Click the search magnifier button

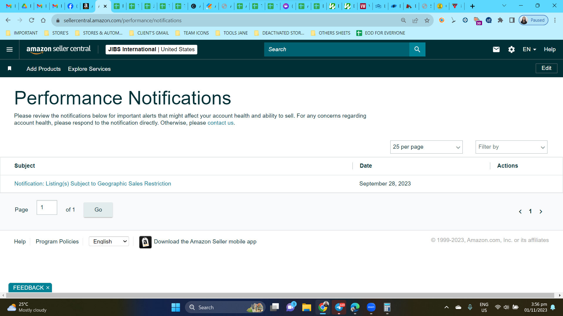pyautogui.click(x=417, y=49)
